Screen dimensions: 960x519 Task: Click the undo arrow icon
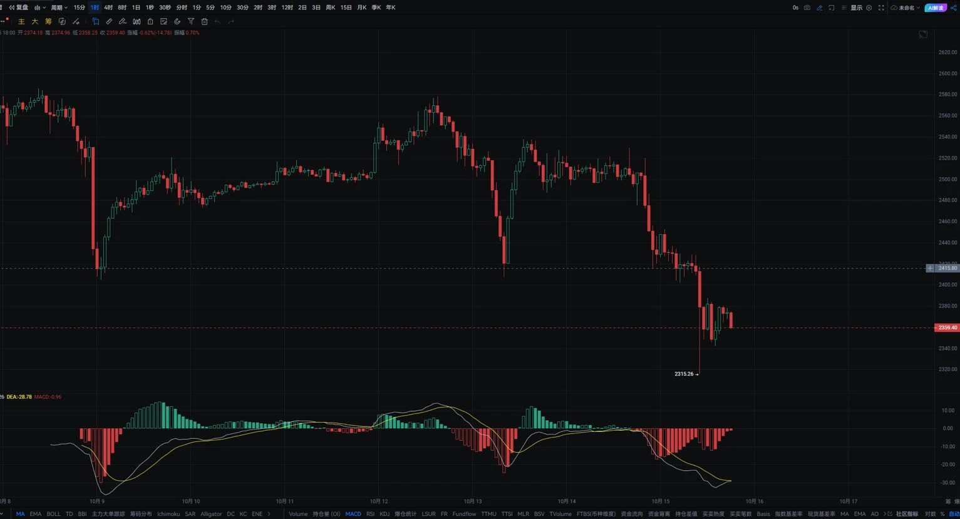217,21
